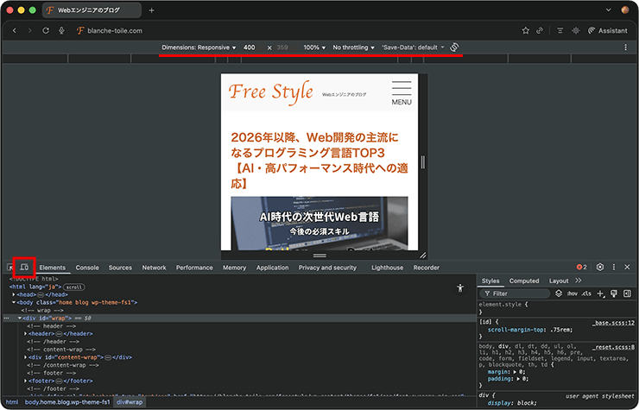Screen dimensions: 639x410
Task: Switch to the Memory tab
Action: (234, 268)
